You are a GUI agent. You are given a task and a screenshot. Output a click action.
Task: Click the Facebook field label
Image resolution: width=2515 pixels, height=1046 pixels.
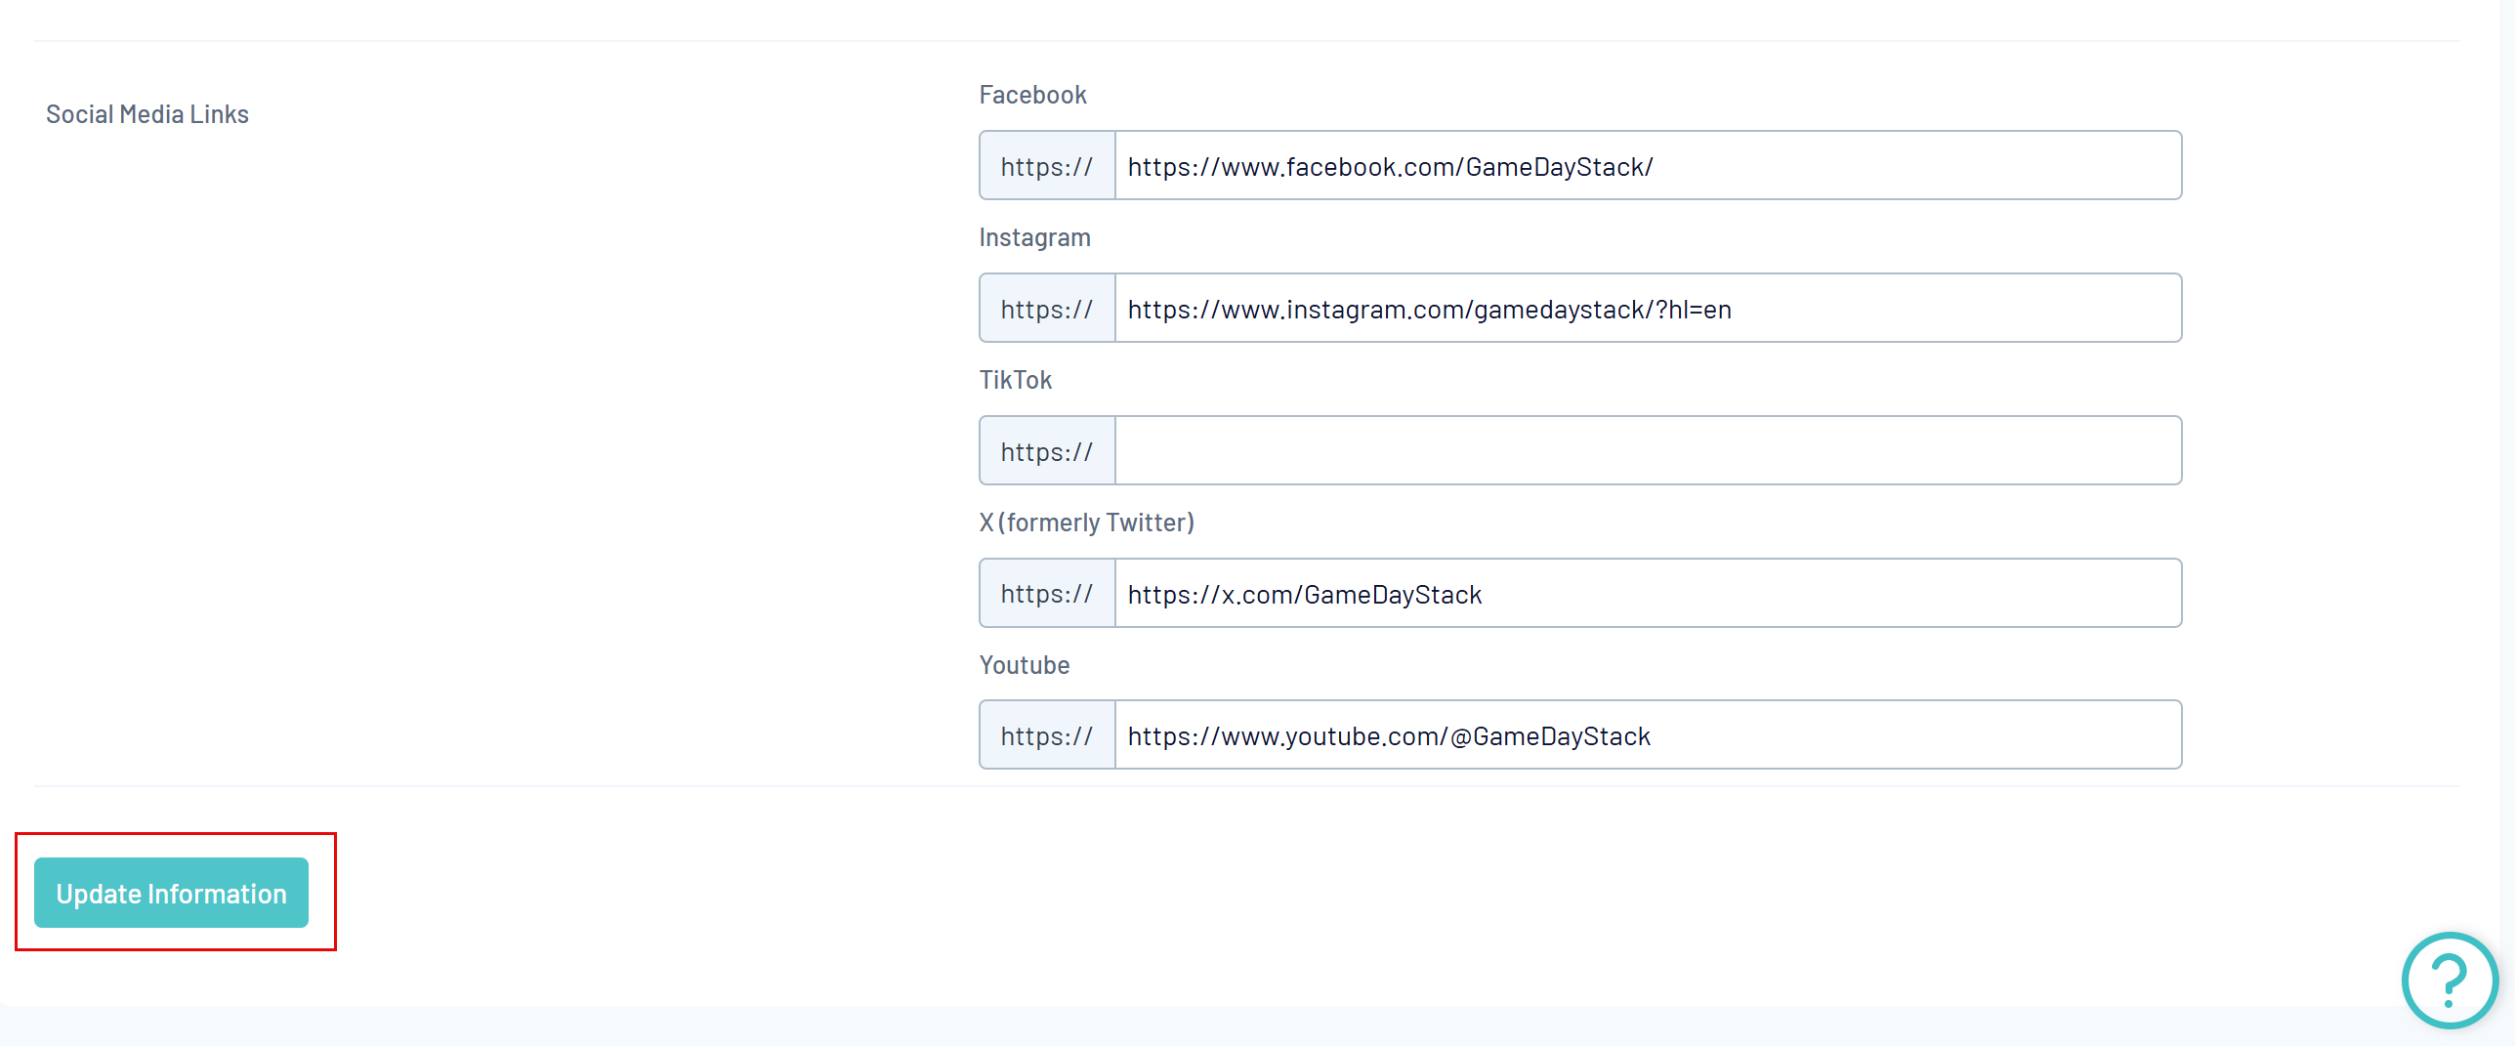1032,95
